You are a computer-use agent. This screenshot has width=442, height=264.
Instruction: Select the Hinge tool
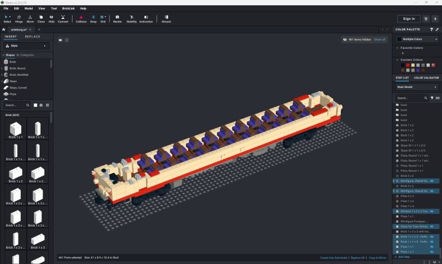19,18
